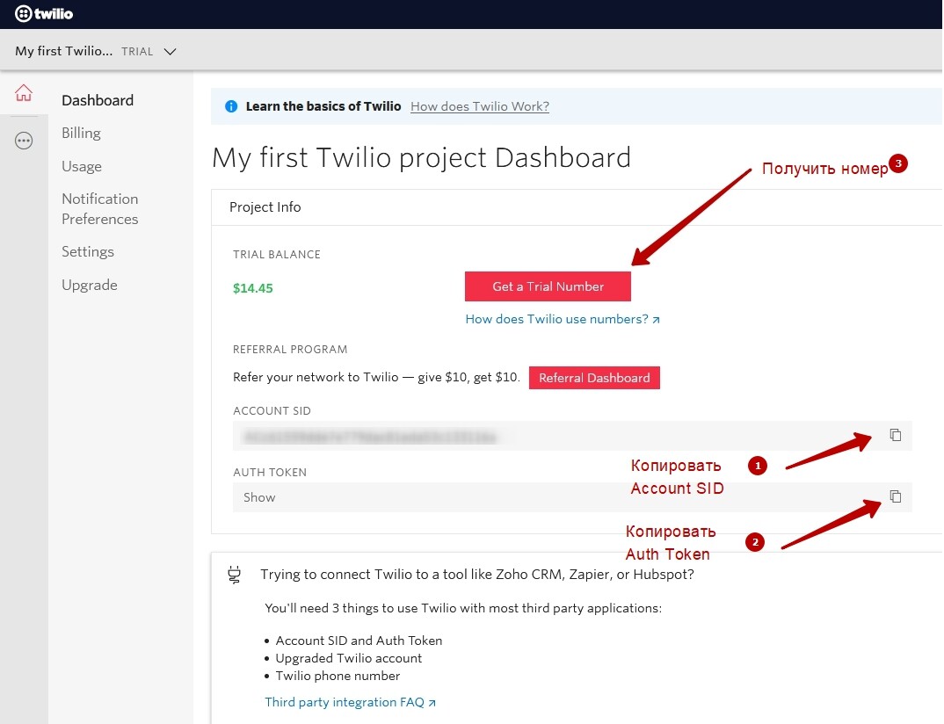
Task: Open Third party integration FAQ link
Action: click(350, 702)
